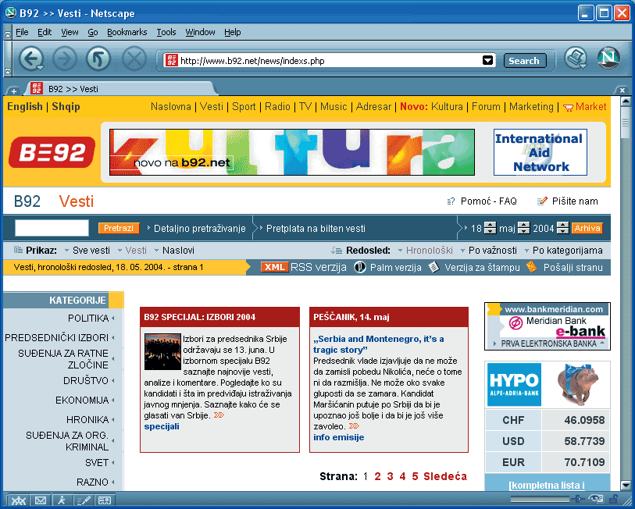Click the Pomoć - FAQ help icon
Viewport: 635px width, 509px height.
tap(451, 201)
